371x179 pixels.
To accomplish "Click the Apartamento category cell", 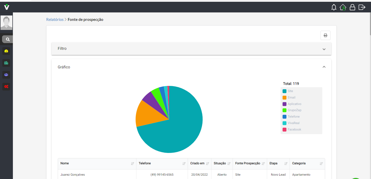I will point(301,175).
